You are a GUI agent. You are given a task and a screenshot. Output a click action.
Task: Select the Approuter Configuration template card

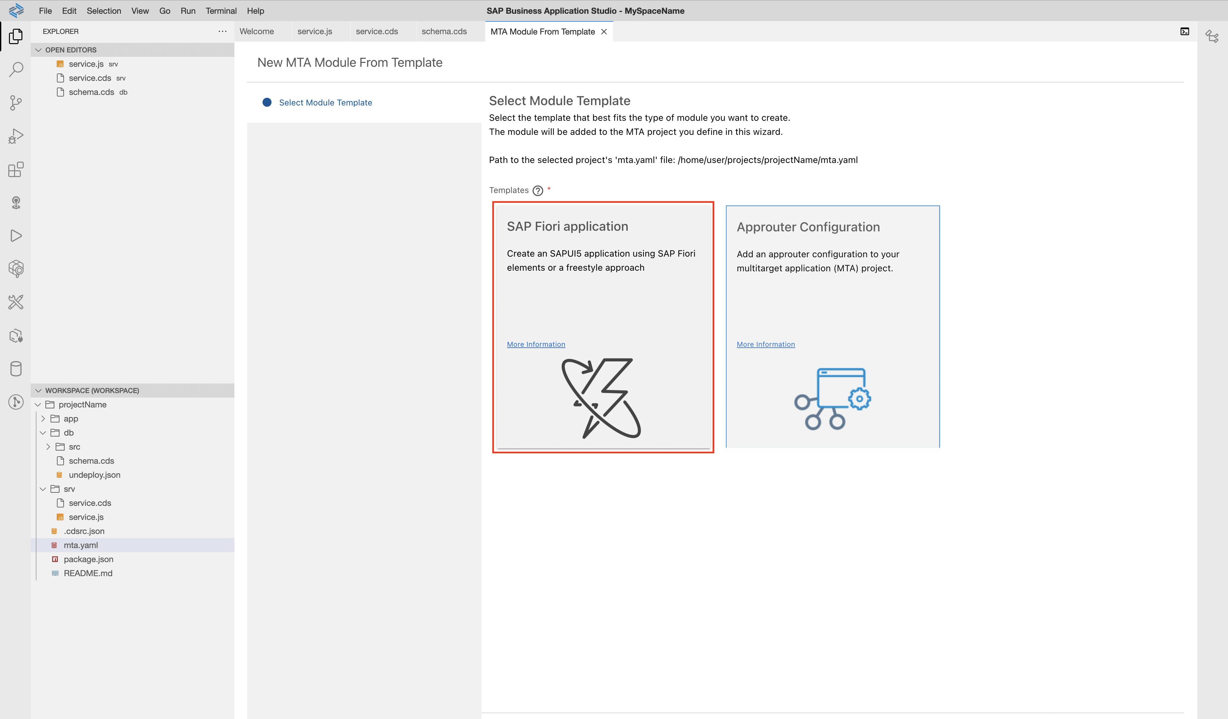(833, 327)
